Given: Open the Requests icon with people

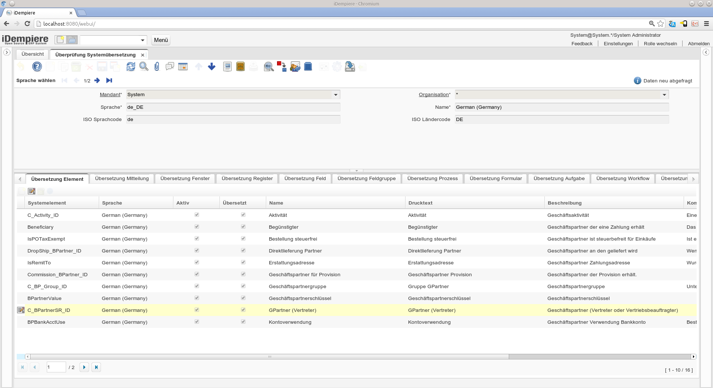Looking at the screenshot, I should point(295,66).
